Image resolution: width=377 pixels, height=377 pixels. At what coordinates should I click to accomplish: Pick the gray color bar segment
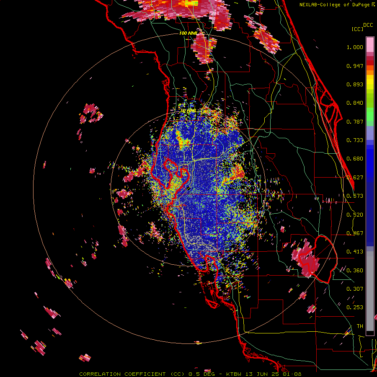coord(370,291)
